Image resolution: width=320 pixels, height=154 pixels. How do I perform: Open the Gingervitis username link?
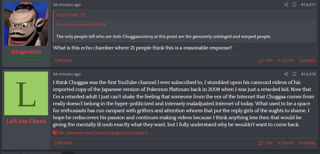(x=26, y=52)
